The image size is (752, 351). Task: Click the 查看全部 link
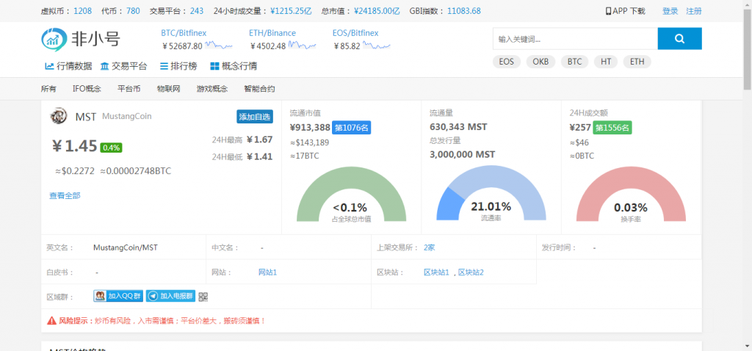point(65,195)
